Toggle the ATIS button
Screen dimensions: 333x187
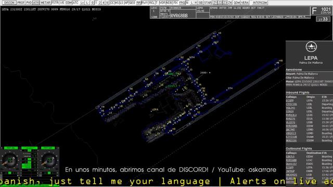[x=36, y=3]
